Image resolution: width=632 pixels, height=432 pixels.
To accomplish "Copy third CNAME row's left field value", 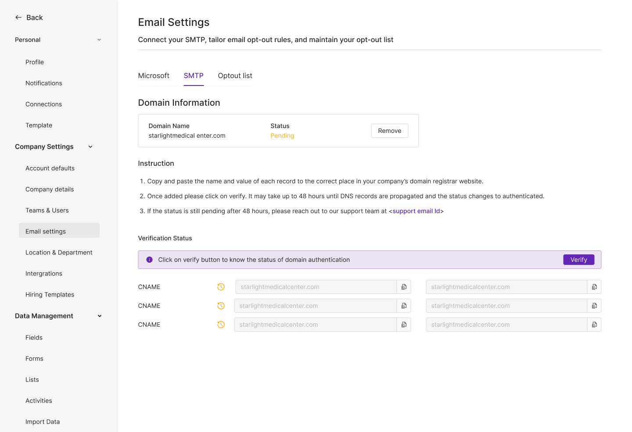I will pos(404,325).
